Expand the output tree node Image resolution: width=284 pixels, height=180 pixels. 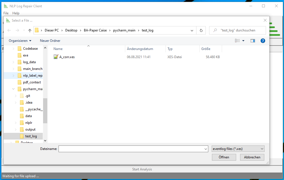(x=16, y=129)
